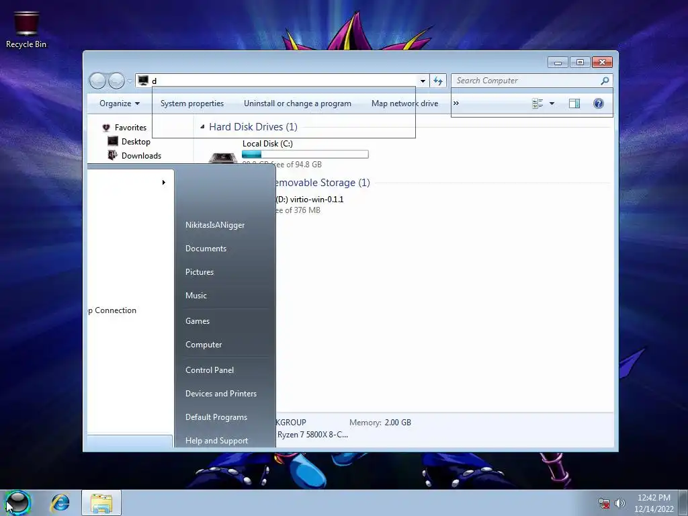Expand the Organize dropdown menu

tap(120, 103)
